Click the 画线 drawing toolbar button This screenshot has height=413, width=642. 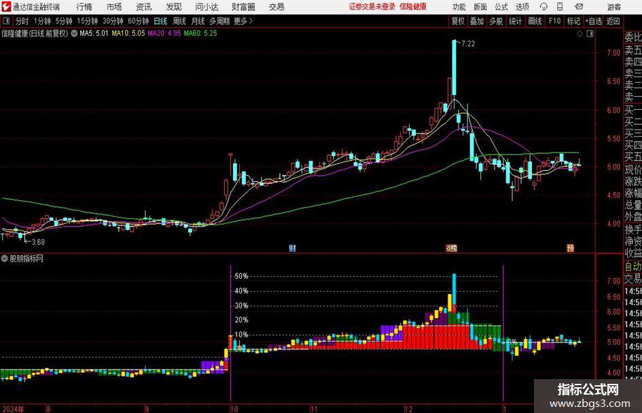tap(535, 21)
